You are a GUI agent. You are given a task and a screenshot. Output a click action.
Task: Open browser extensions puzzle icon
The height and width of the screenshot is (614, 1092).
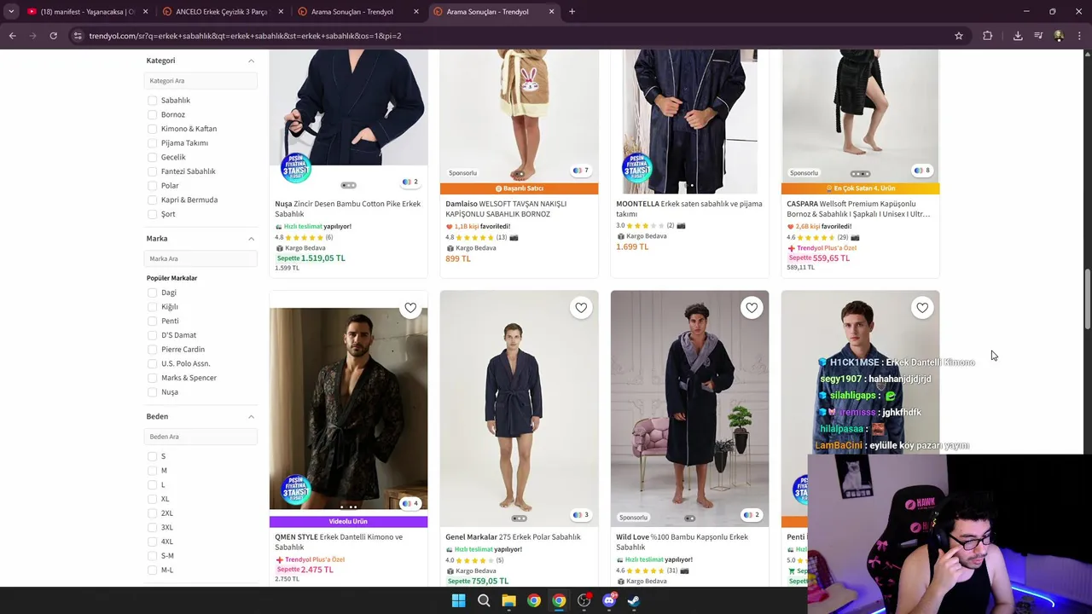point(987,36)
